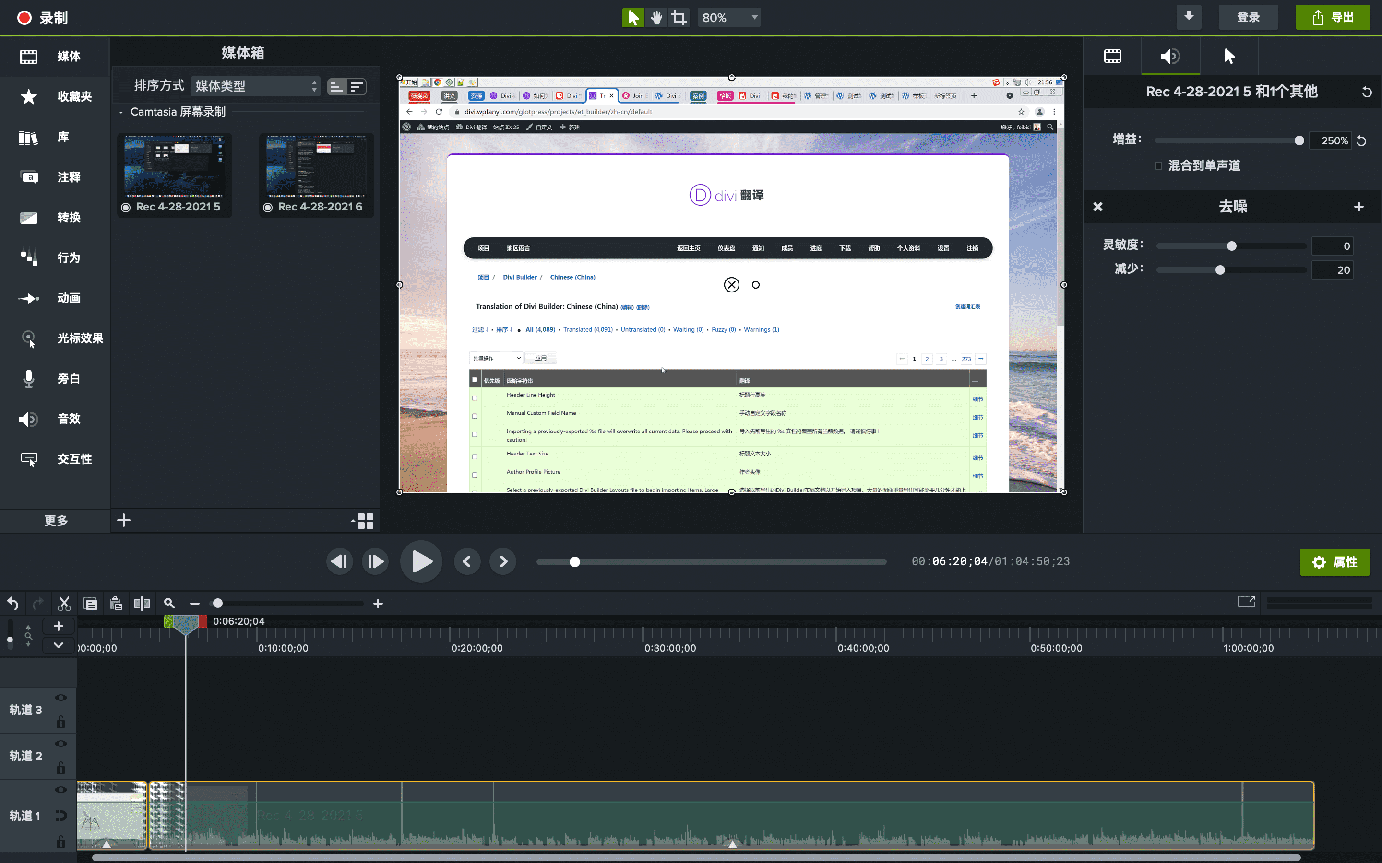Start recording with the 录制 button
The image size is (1382, 863).
click(x=42, y=18)
